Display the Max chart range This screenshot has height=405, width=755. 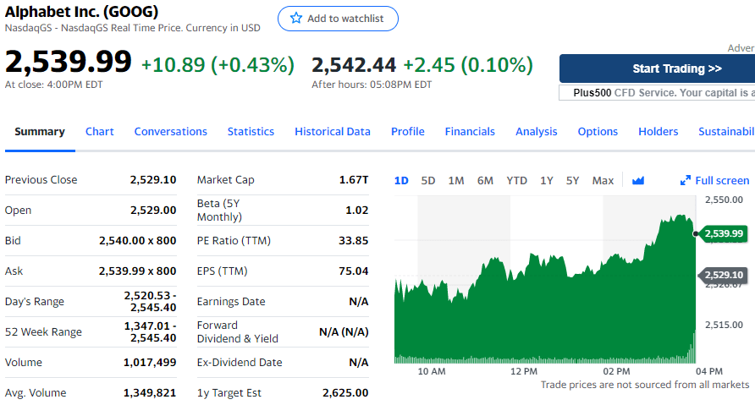603,180
